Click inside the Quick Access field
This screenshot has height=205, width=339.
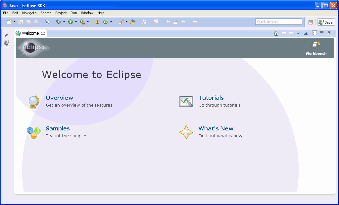click(279, 22)
